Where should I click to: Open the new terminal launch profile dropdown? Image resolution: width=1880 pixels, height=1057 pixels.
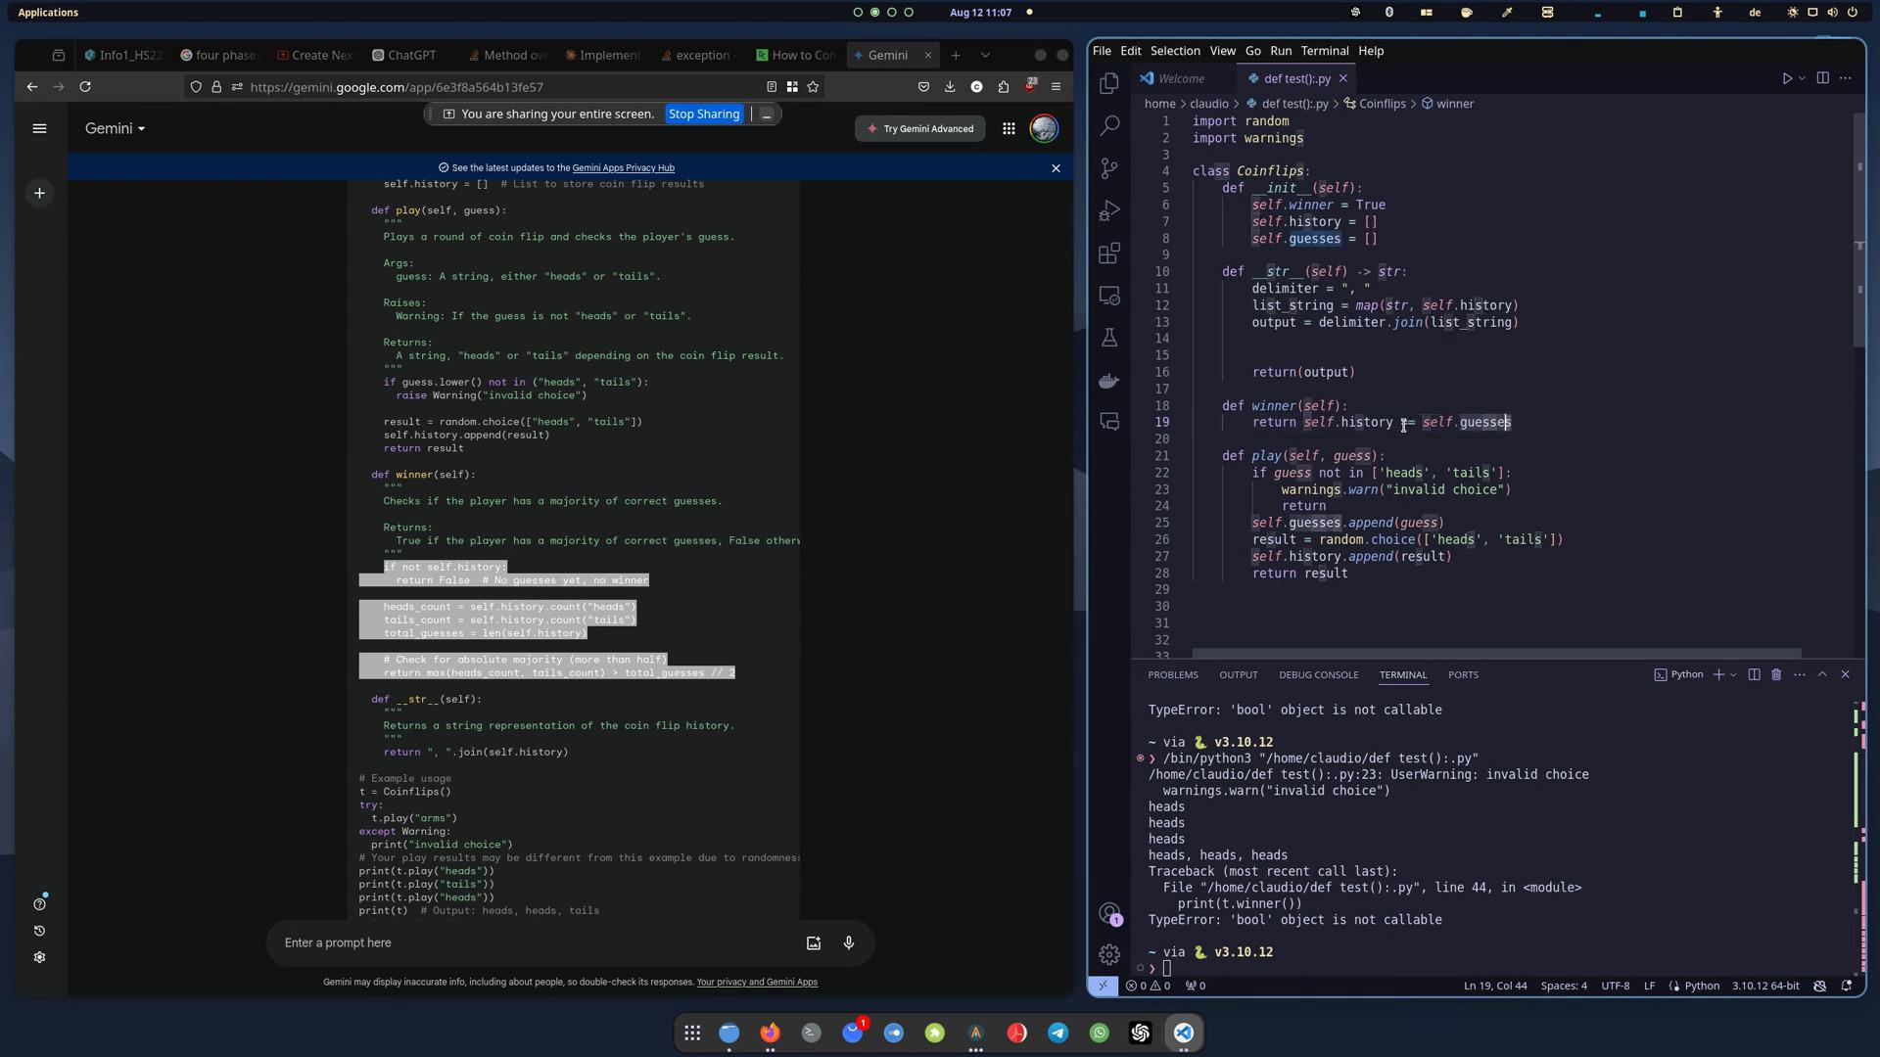pyautogui.click(x=1733, y=674)
